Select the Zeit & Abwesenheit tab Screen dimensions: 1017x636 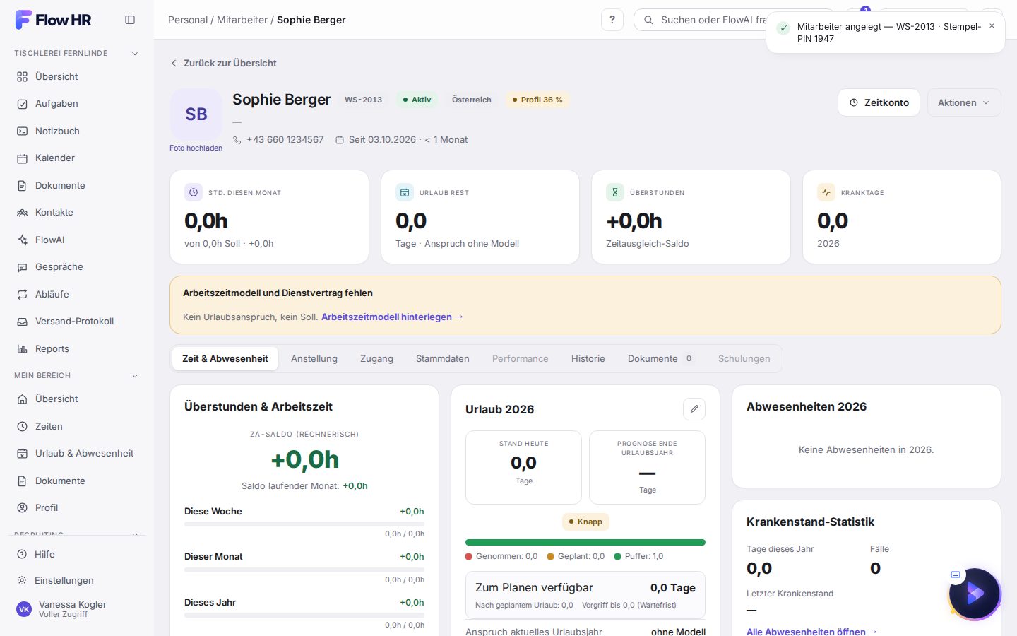[x=225, y=359]
